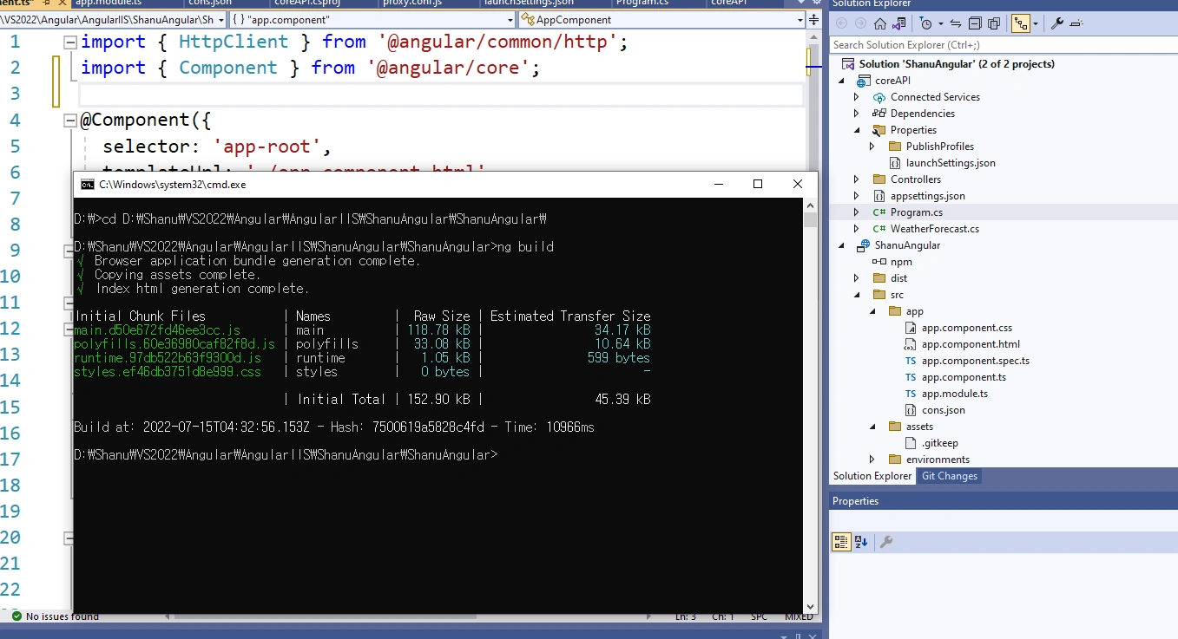1178x639 pixels.
Task: Switch to the Git Changes tab
Action: click(949, 476)
